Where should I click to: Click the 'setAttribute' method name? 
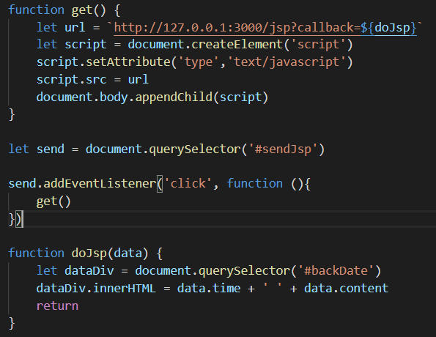pyautogui.click(x=128, y=62)
